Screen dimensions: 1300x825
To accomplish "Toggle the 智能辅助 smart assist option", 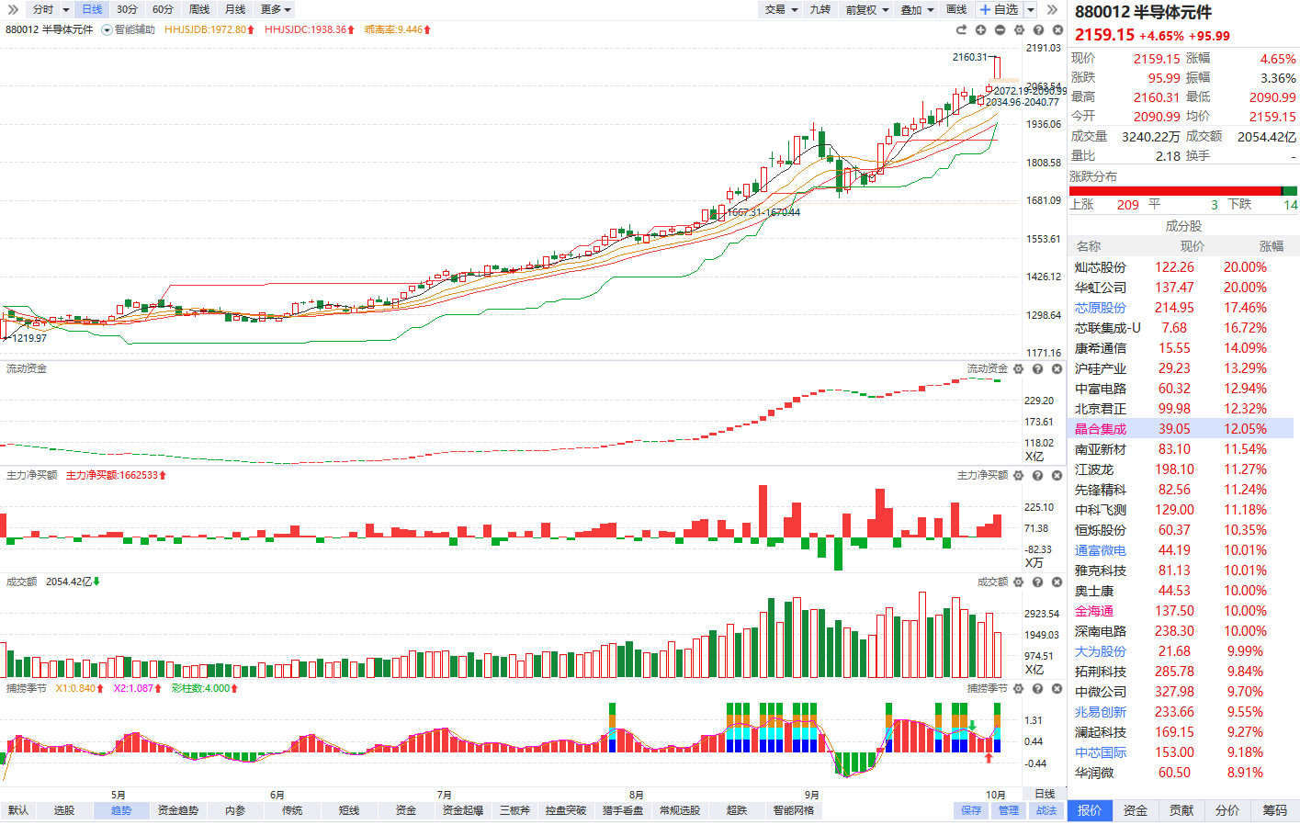I will pos(129,30).
